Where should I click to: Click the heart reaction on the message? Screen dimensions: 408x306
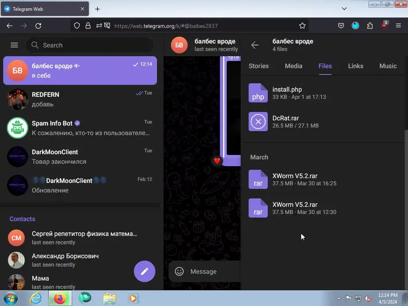tap(217, 161)
